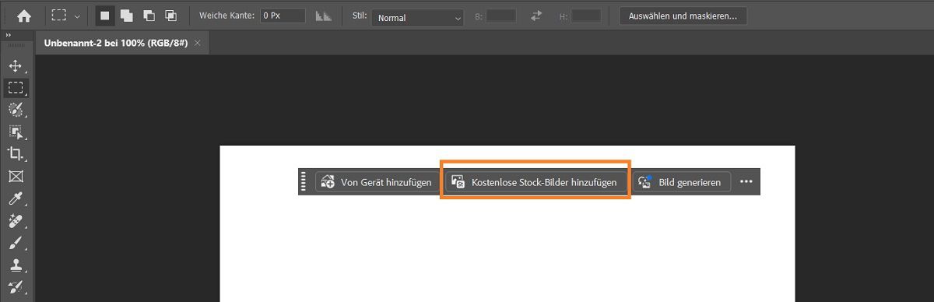Select the Object Selection tool
The width and height of the screenshot is (934, 302).
click(x=16, y=132)
